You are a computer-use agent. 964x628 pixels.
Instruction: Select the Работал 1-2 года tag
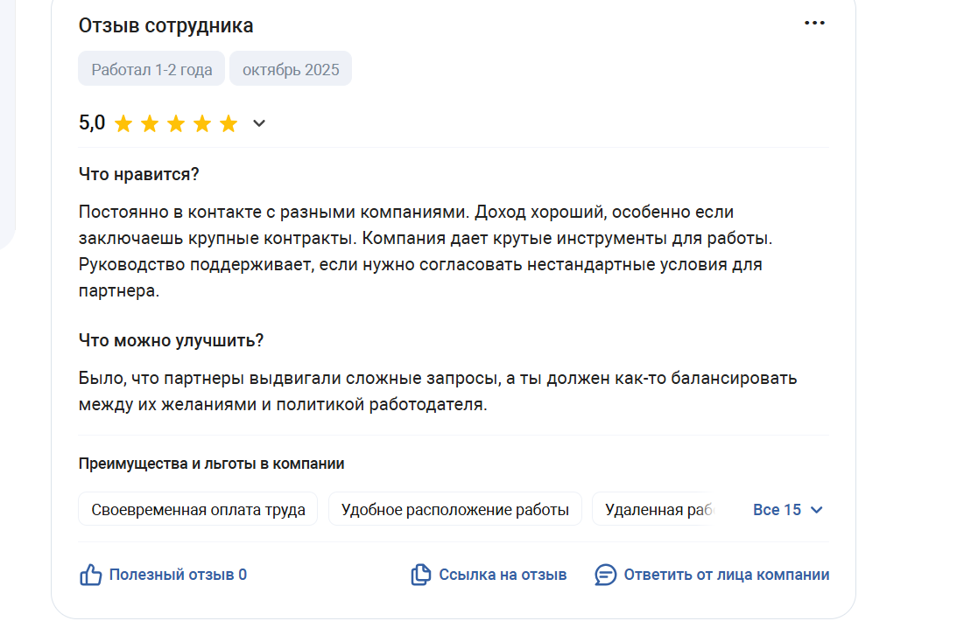tap(151, 70)
